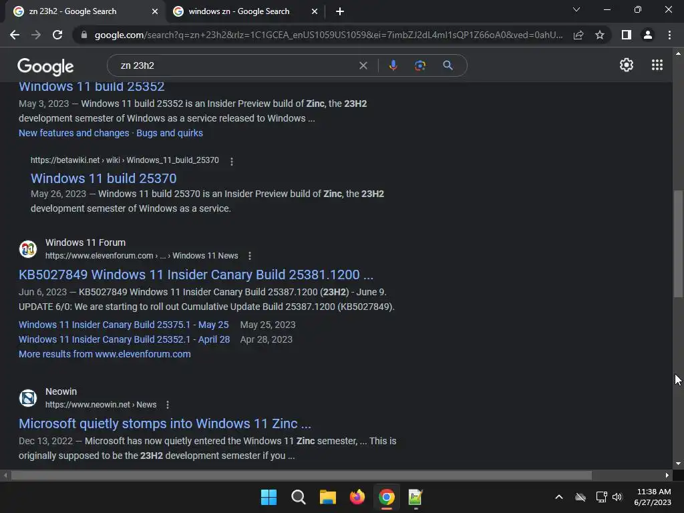This screenshot has width=684, height=513.
Task: Show hidden system tray icons
Action: (559, 497)
